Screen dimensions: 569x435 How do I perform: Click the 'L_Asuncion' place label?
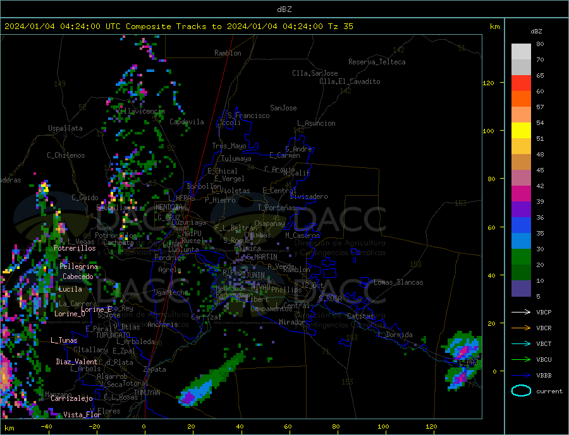[x=316, y=123]
